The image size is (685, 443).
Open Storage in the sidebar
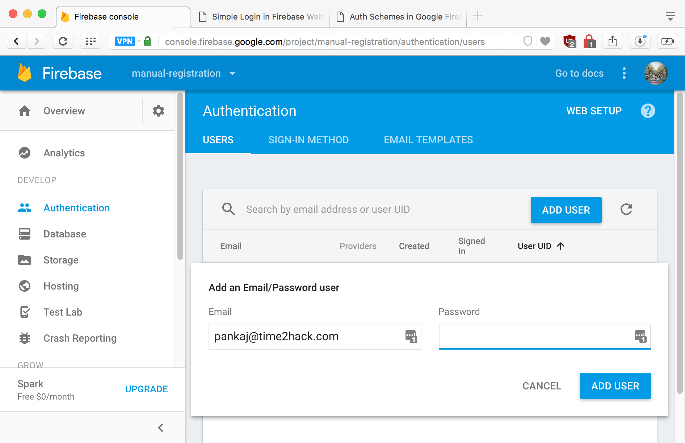point(61,260)
